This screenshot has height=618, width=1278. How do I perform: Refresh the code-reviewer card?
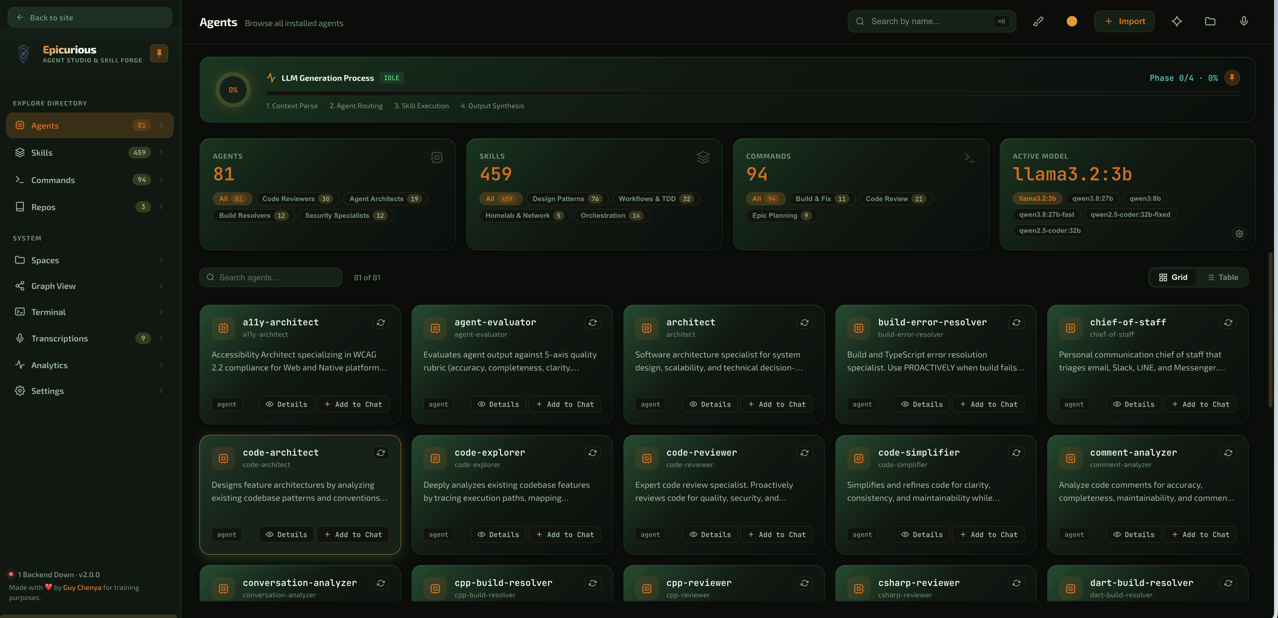pyautogui.click(x=804, y=453)
